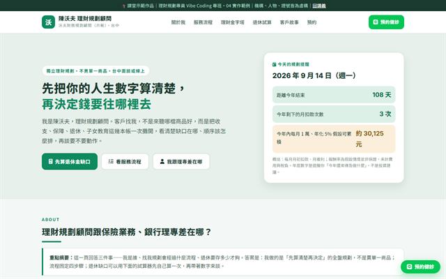The image size is (446, 279).
Task: Click the calendar icon on floating 預約健診 button
Action: (x=409, y=266)
